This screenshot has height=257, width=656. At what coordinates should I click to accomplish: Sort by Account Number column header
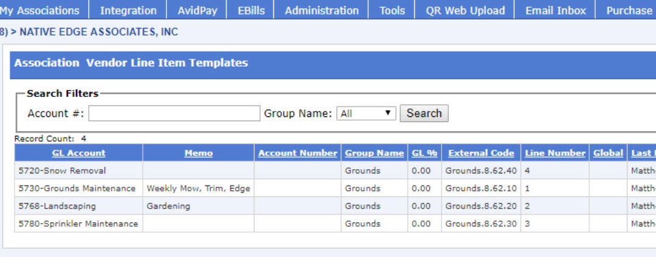pos(298,153)
